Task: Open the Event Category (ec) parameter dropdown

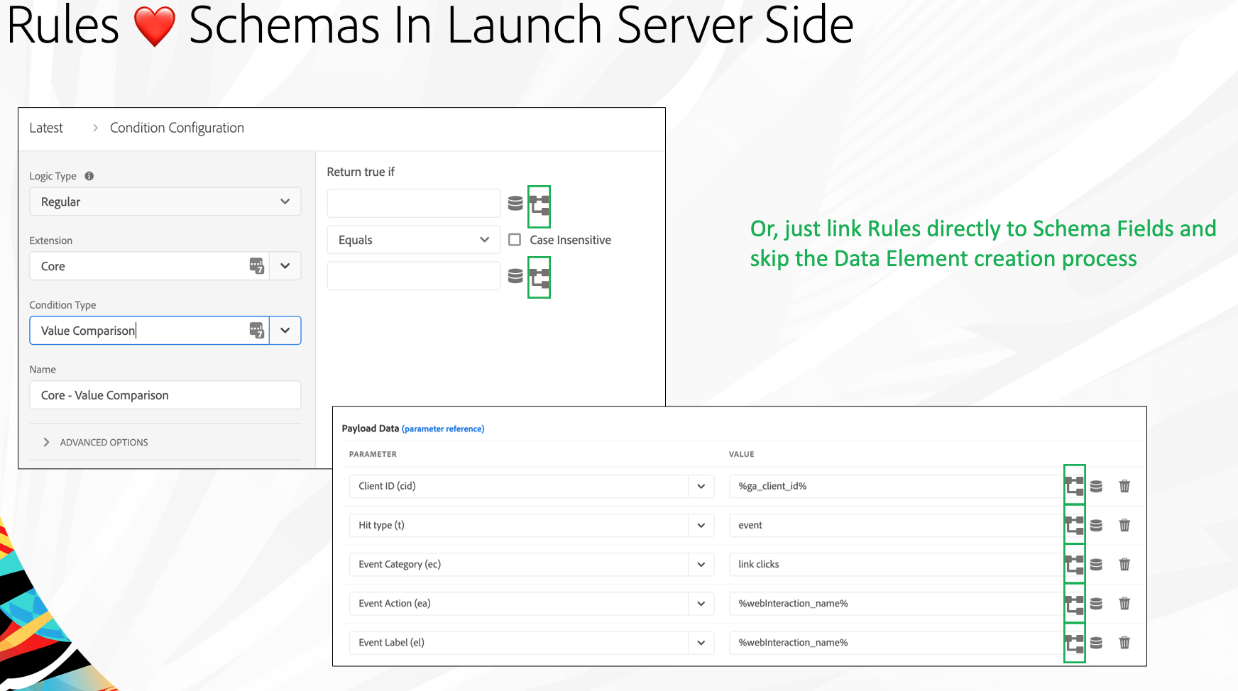Action: tap(701, 564)
